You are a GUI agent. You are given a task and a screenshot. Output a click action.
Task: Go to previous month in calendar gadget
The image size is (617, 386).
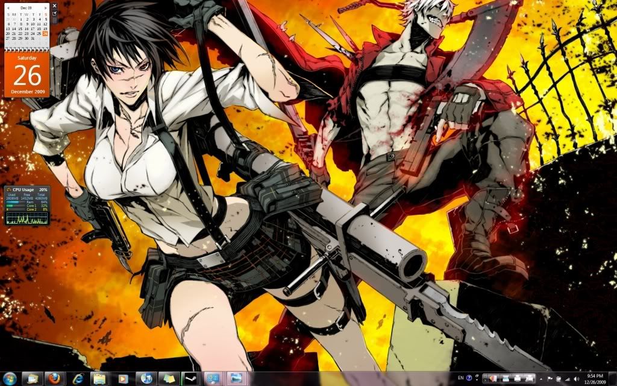(x=8, y=8)
